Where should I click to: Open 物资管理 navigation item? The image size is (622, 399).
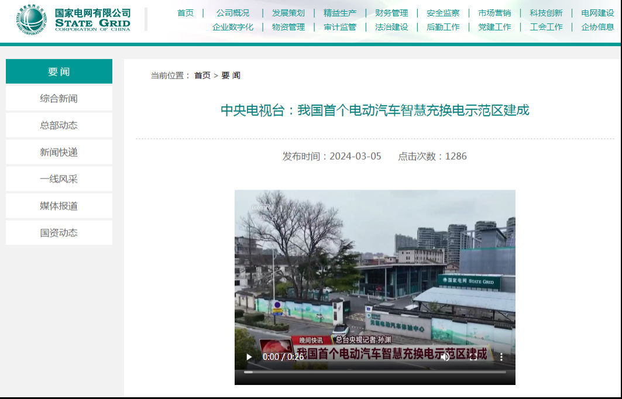pyautogui.click(x=288, y=27)
